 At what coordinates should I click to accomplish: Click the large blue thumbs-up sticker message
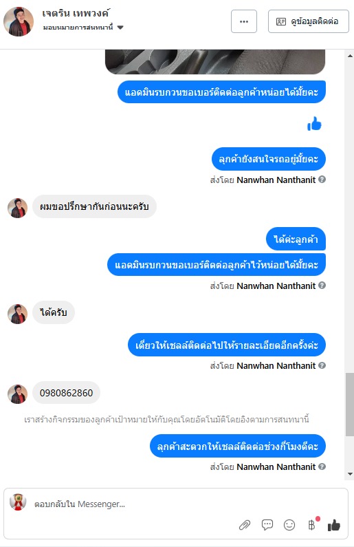pos(314,124)
